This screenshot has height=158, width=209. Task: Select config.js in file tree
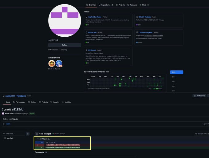click(x=10, y=138)
